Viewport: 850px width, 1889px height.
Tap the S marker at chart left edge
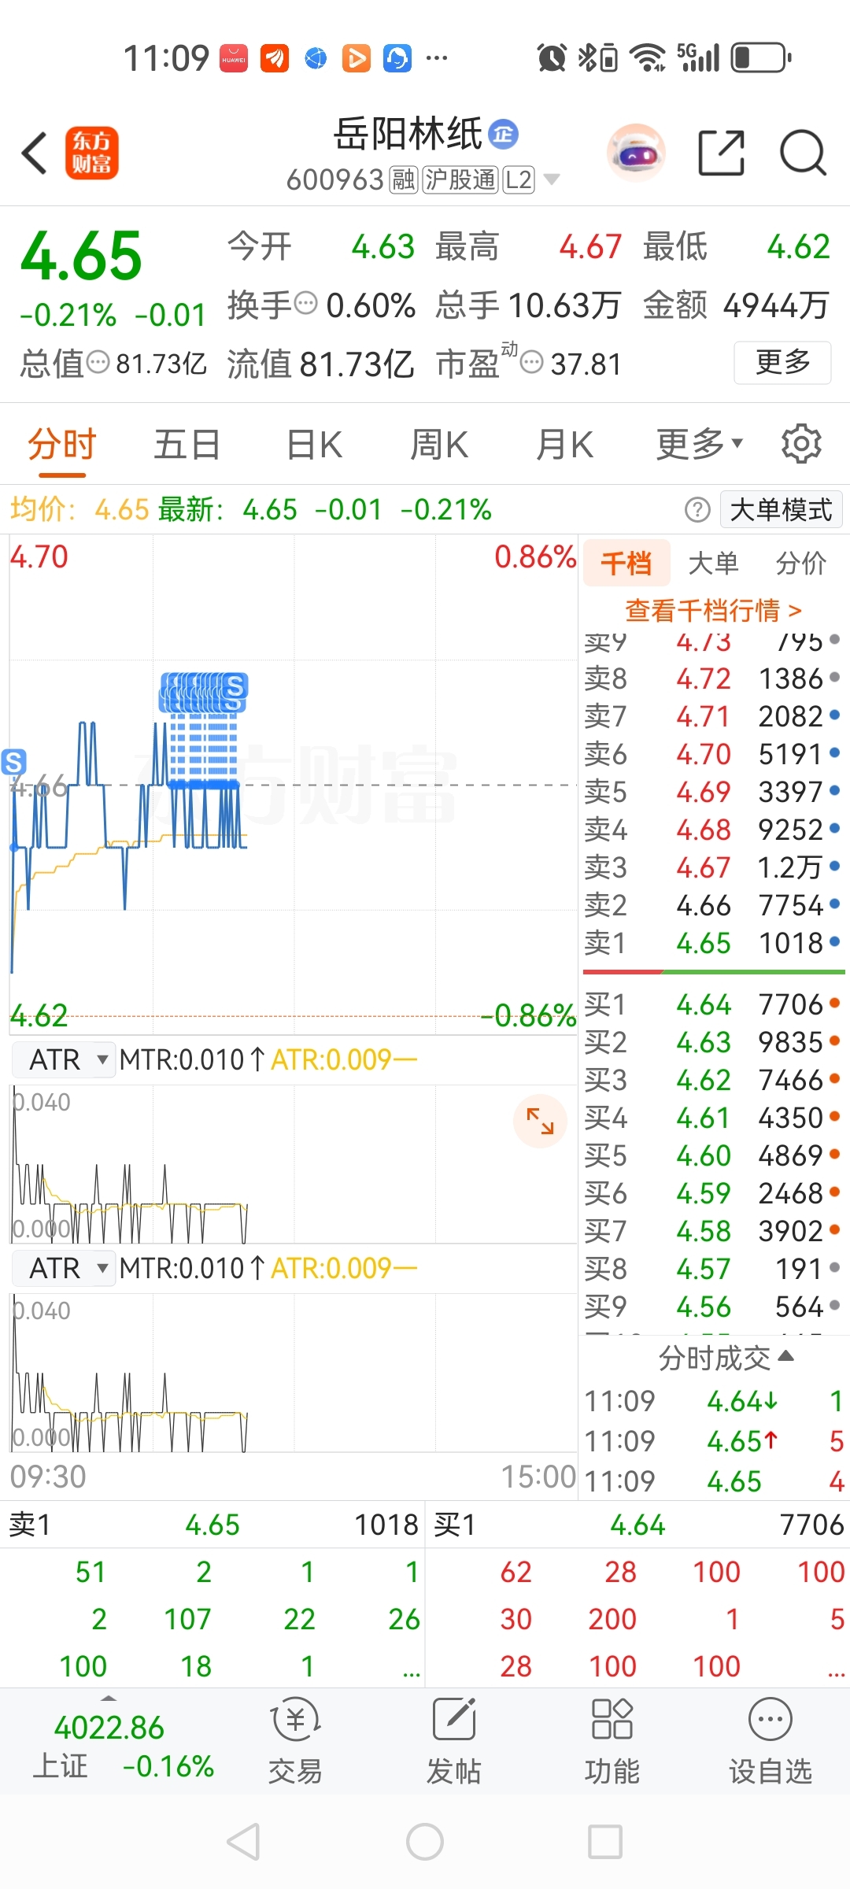[x=13, y=762]
